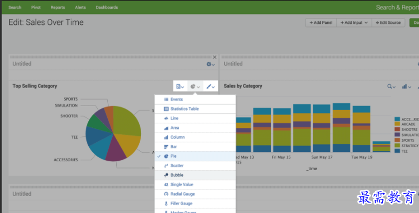Screen dimensions: 419x213
Task: Click the SPORTS label on pie chart
Action: (70, 99)
